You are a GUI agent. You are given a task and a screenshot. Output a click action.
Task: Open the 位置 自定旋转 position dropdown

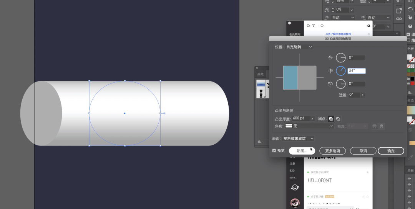point(299,47)
